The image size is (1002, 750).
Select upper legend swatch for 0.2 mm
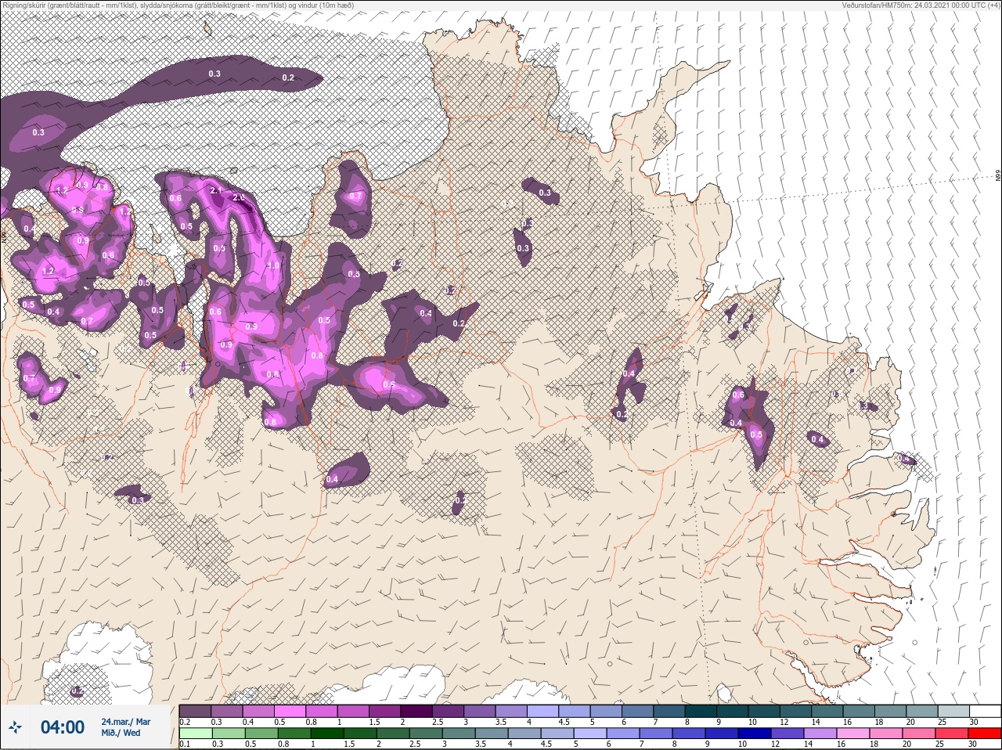point(195,710)
